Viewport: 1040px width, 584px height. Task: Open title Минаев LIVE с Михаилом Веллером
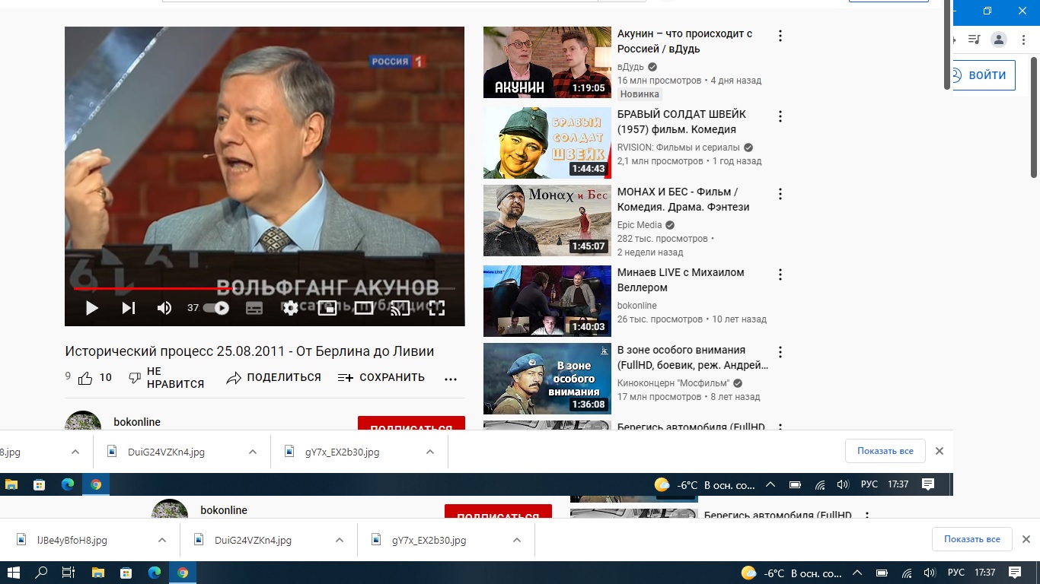pos(681,280)
